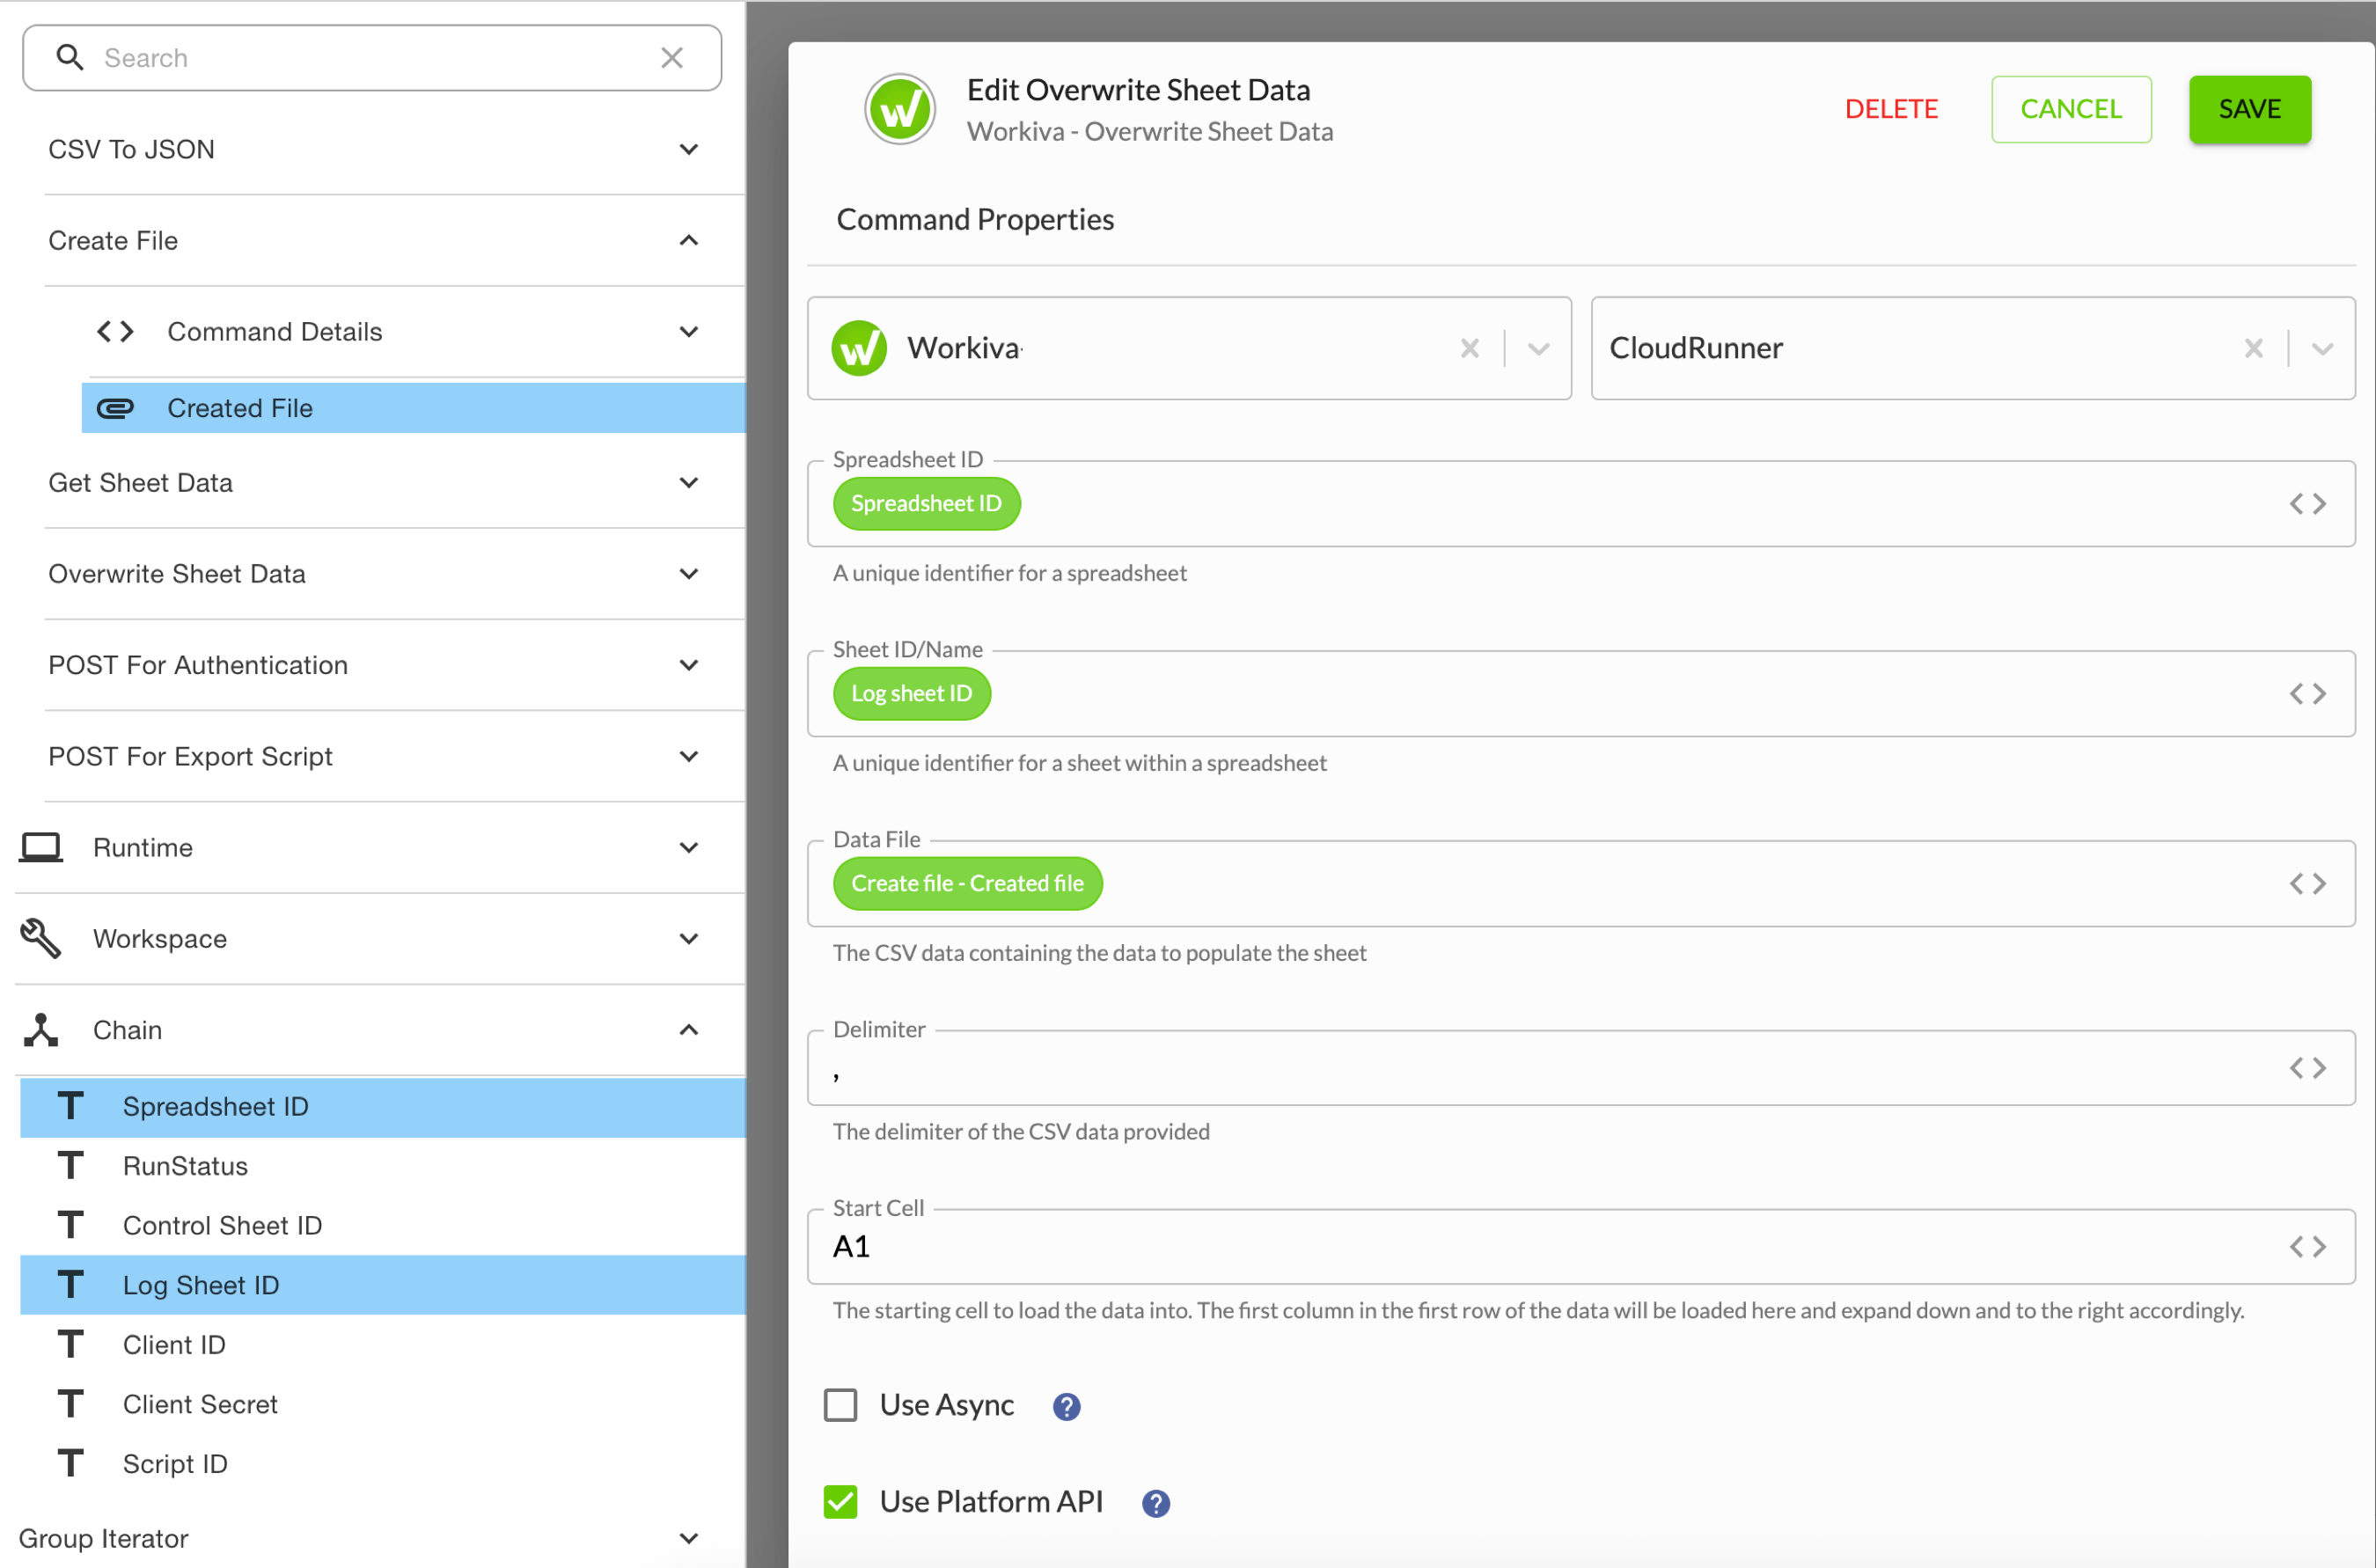Click the text icon beside Spreadsheet ID variable
The width and height of the screenshot is (2376, 1568).
coord(70,1106)
